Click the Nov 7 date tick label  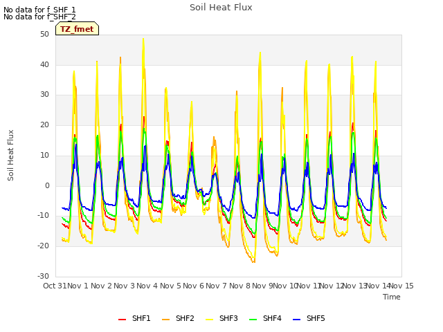coord(216,286)
